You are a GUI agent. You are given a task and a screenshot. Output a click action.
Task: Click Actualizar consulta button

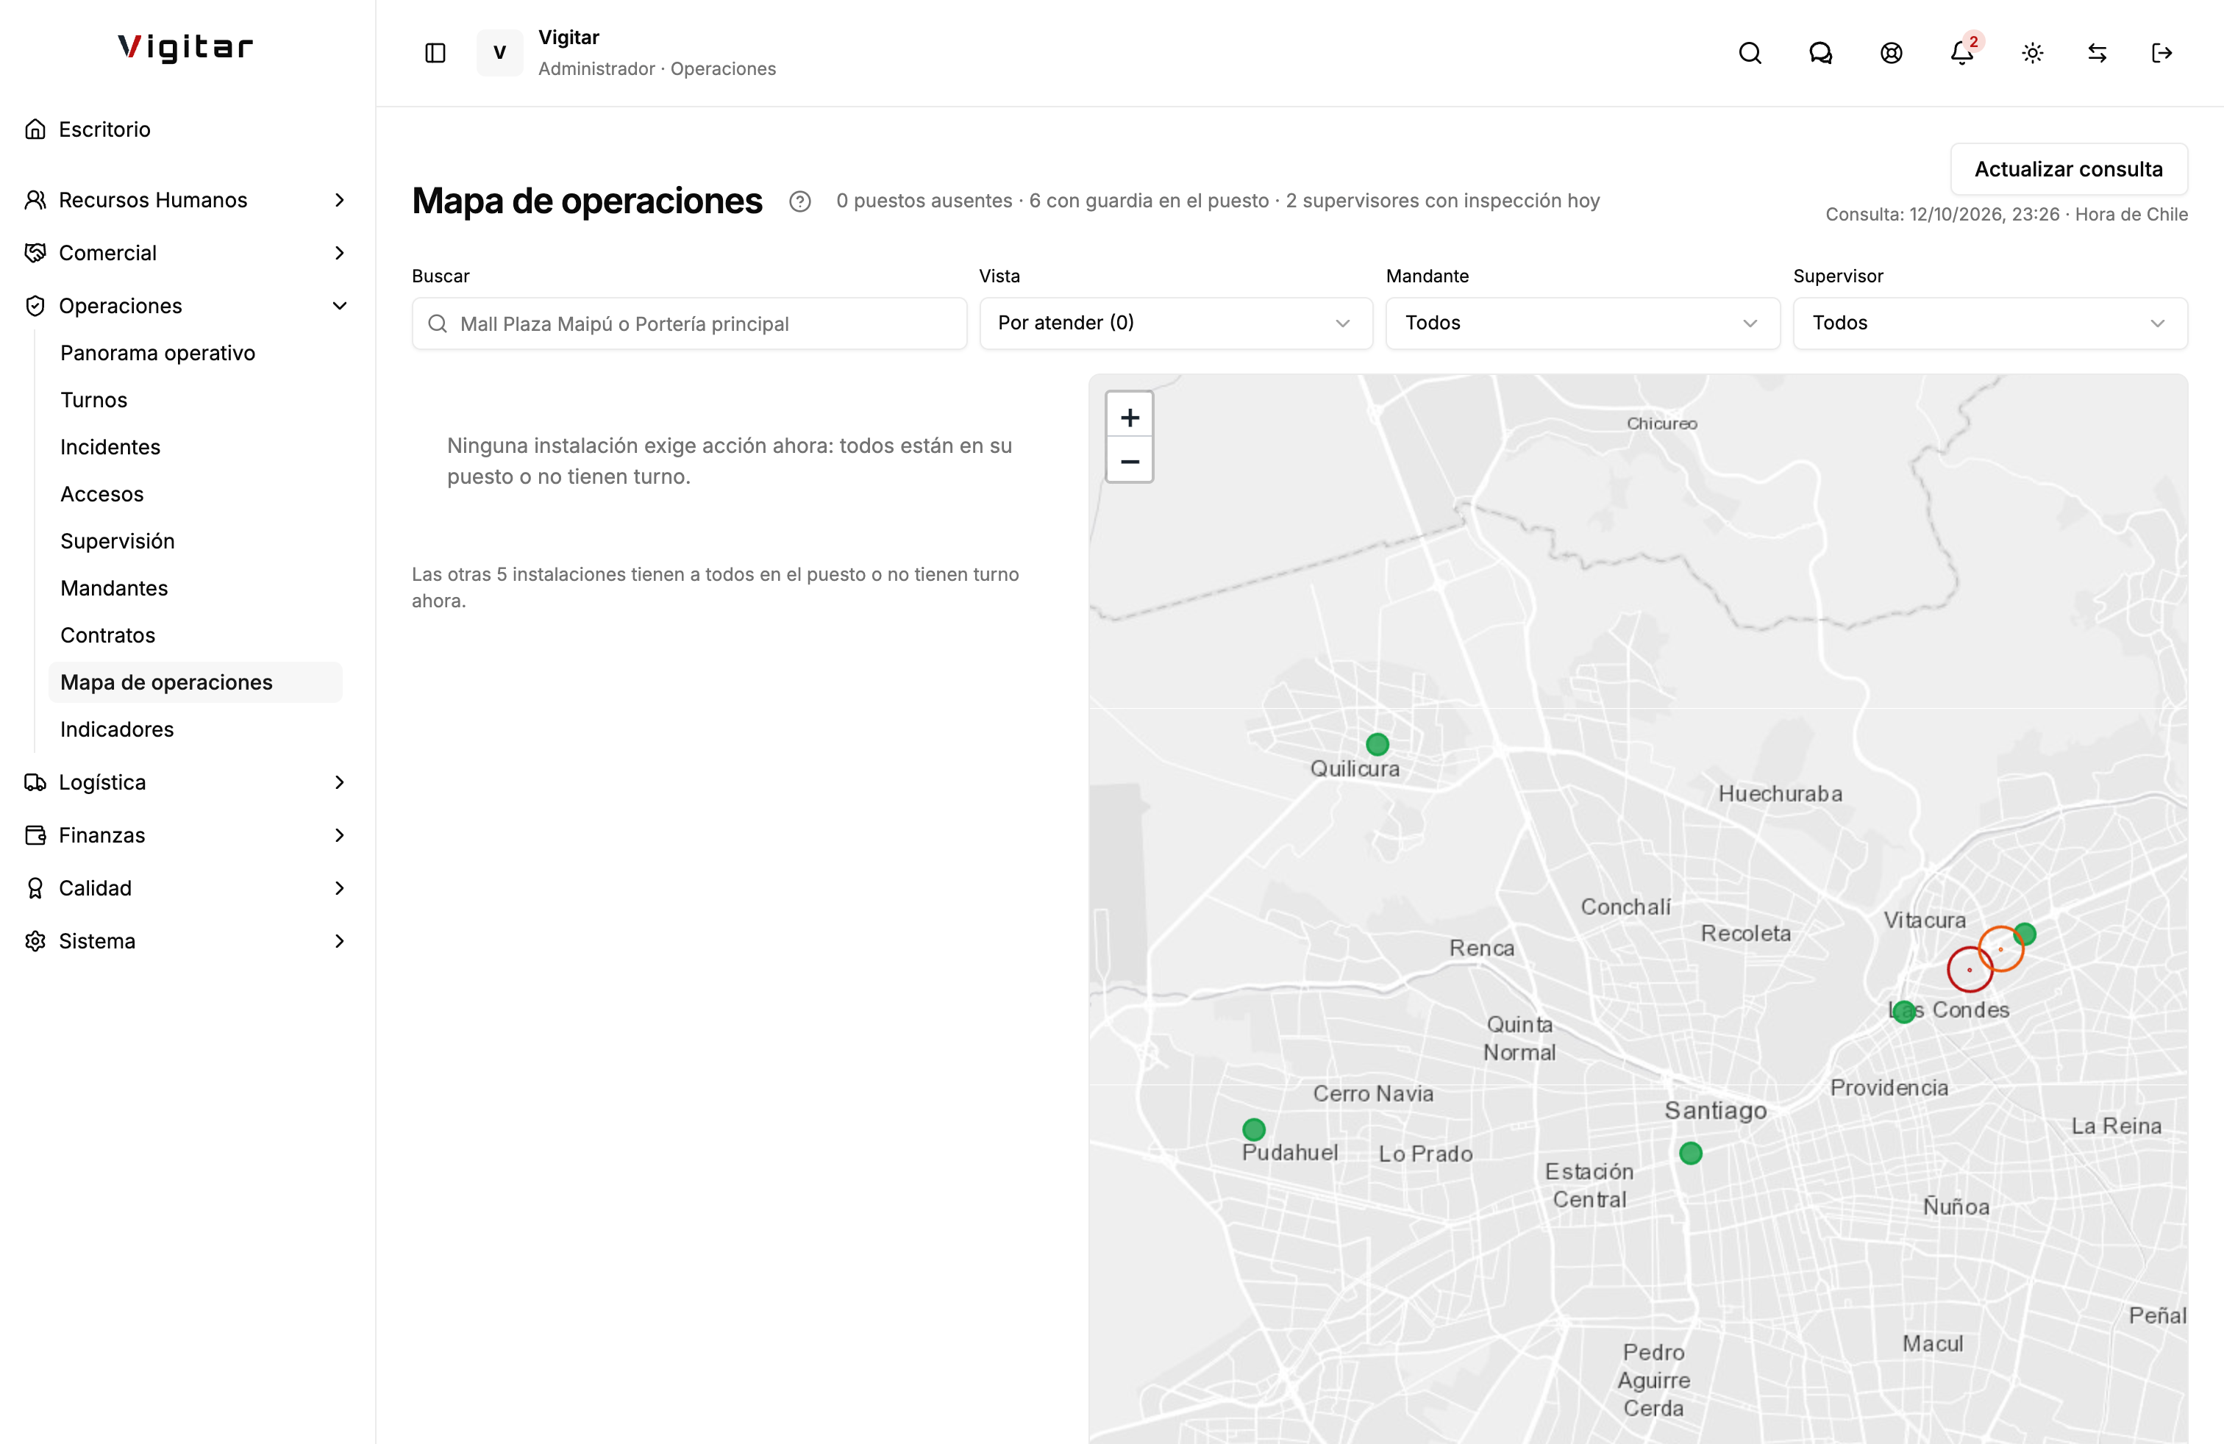tap(2069, 169)
